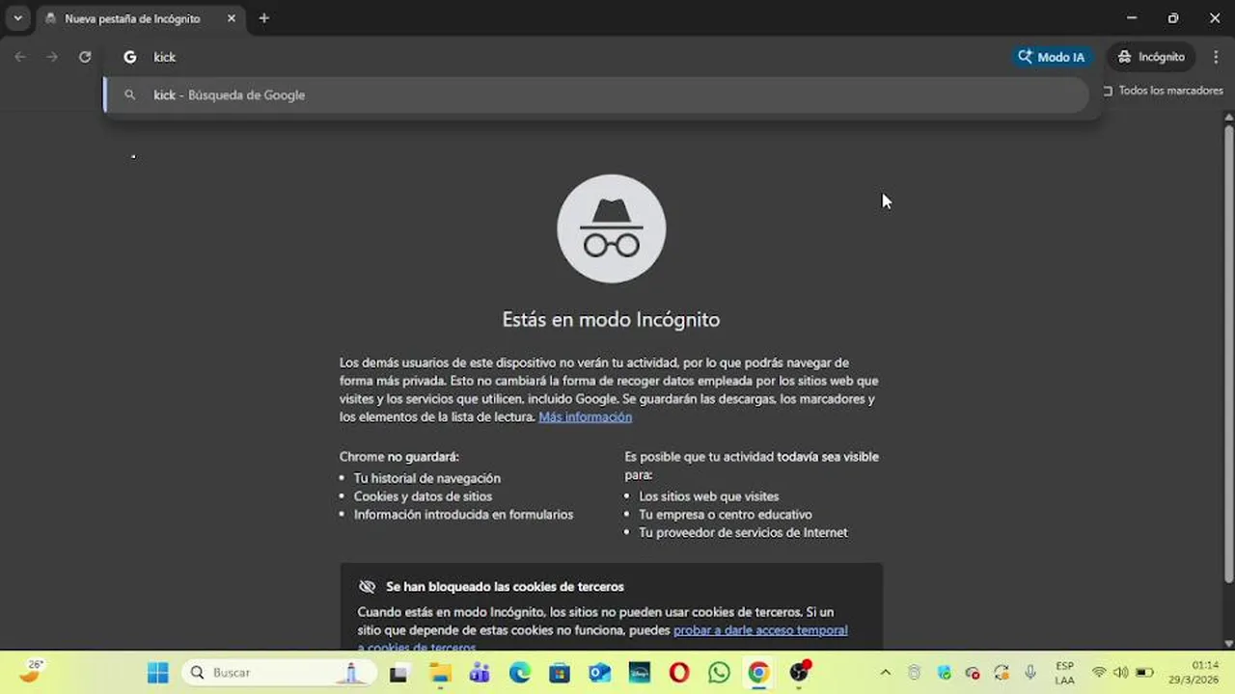Image resolution: width=1235 pixels, height=694 pixels.
Task: Open WhatsApp from taskbar
Action: tap(719, 673)
